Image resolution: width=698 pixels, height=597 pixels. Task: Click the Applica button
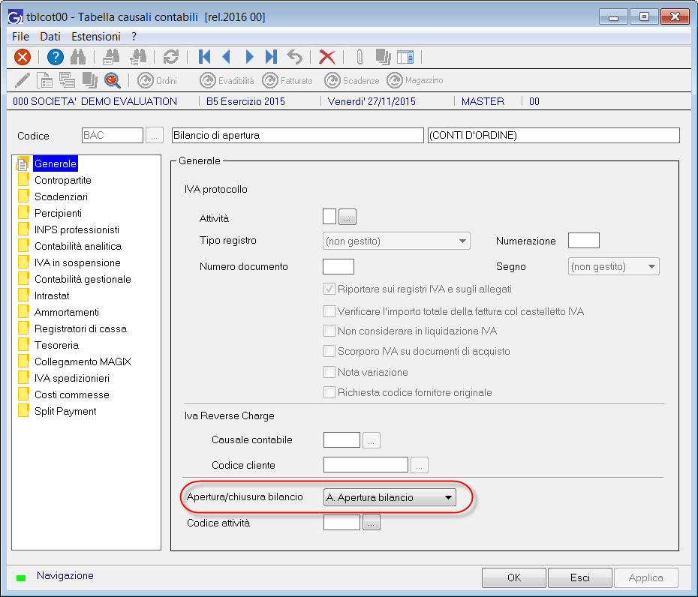[x=646, y=577]
